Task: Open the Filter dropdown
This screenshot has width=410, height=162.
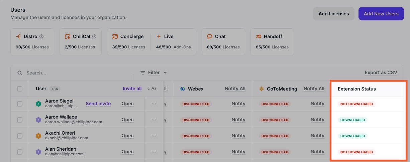Action: (x=153, y=72)
